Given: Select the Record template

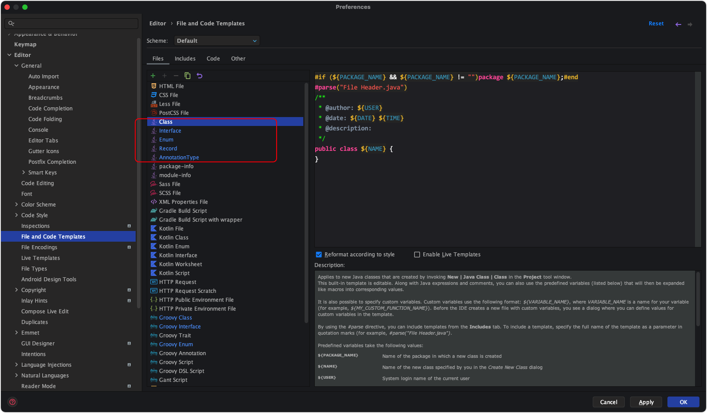Looking at the screenshot, I should (168, 149).
